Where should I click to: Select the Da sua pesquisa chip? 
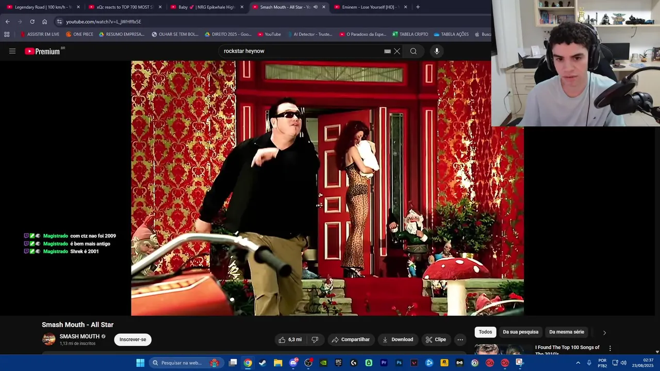(520, 332)
